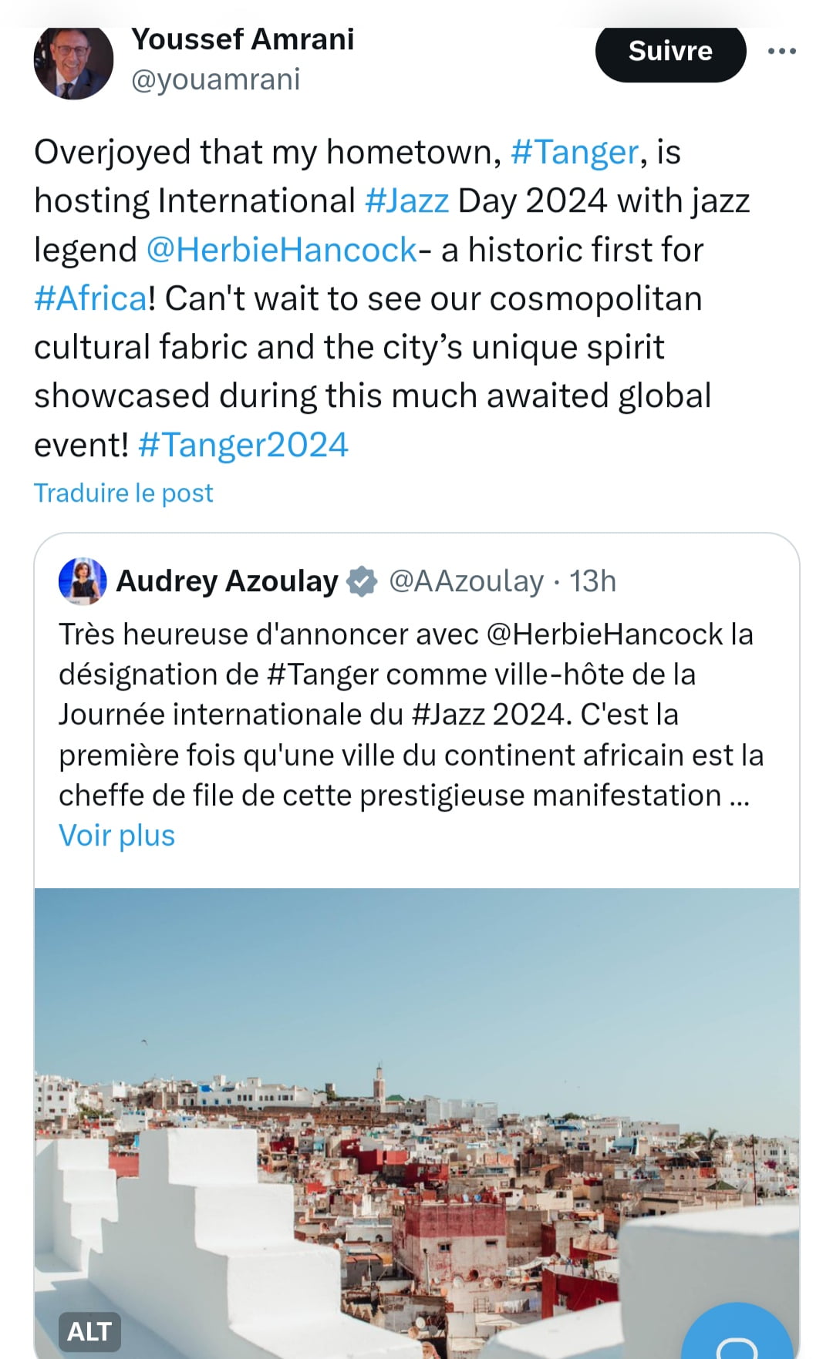Open the #Africa hashtag
This screenshot has width=833, height=1359.
pos(90,299)
